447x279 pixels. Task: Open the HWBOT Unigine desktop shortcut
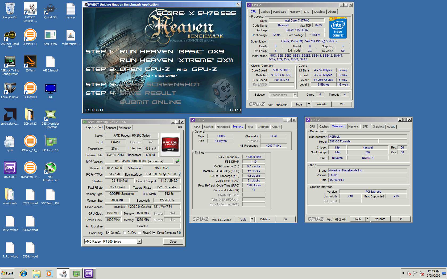pos(30,12)
